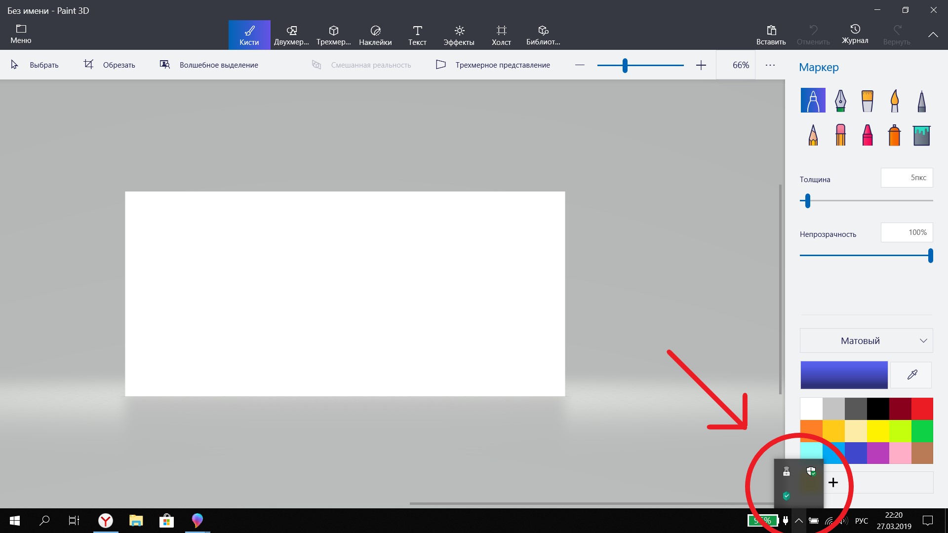Open the Меню folder menu

click(21, 34)
